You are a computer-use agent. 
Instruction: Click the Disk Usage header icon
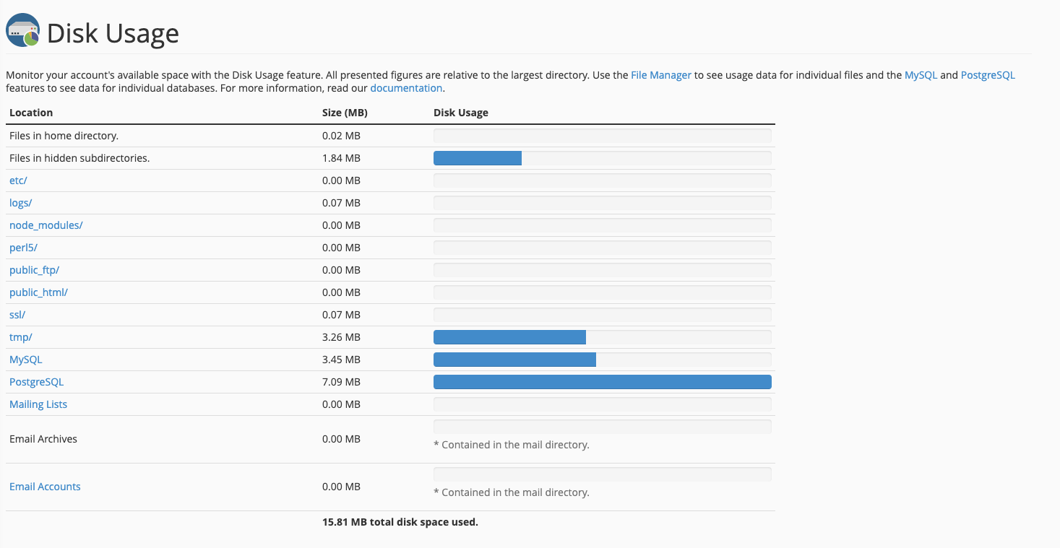point(22,30)
